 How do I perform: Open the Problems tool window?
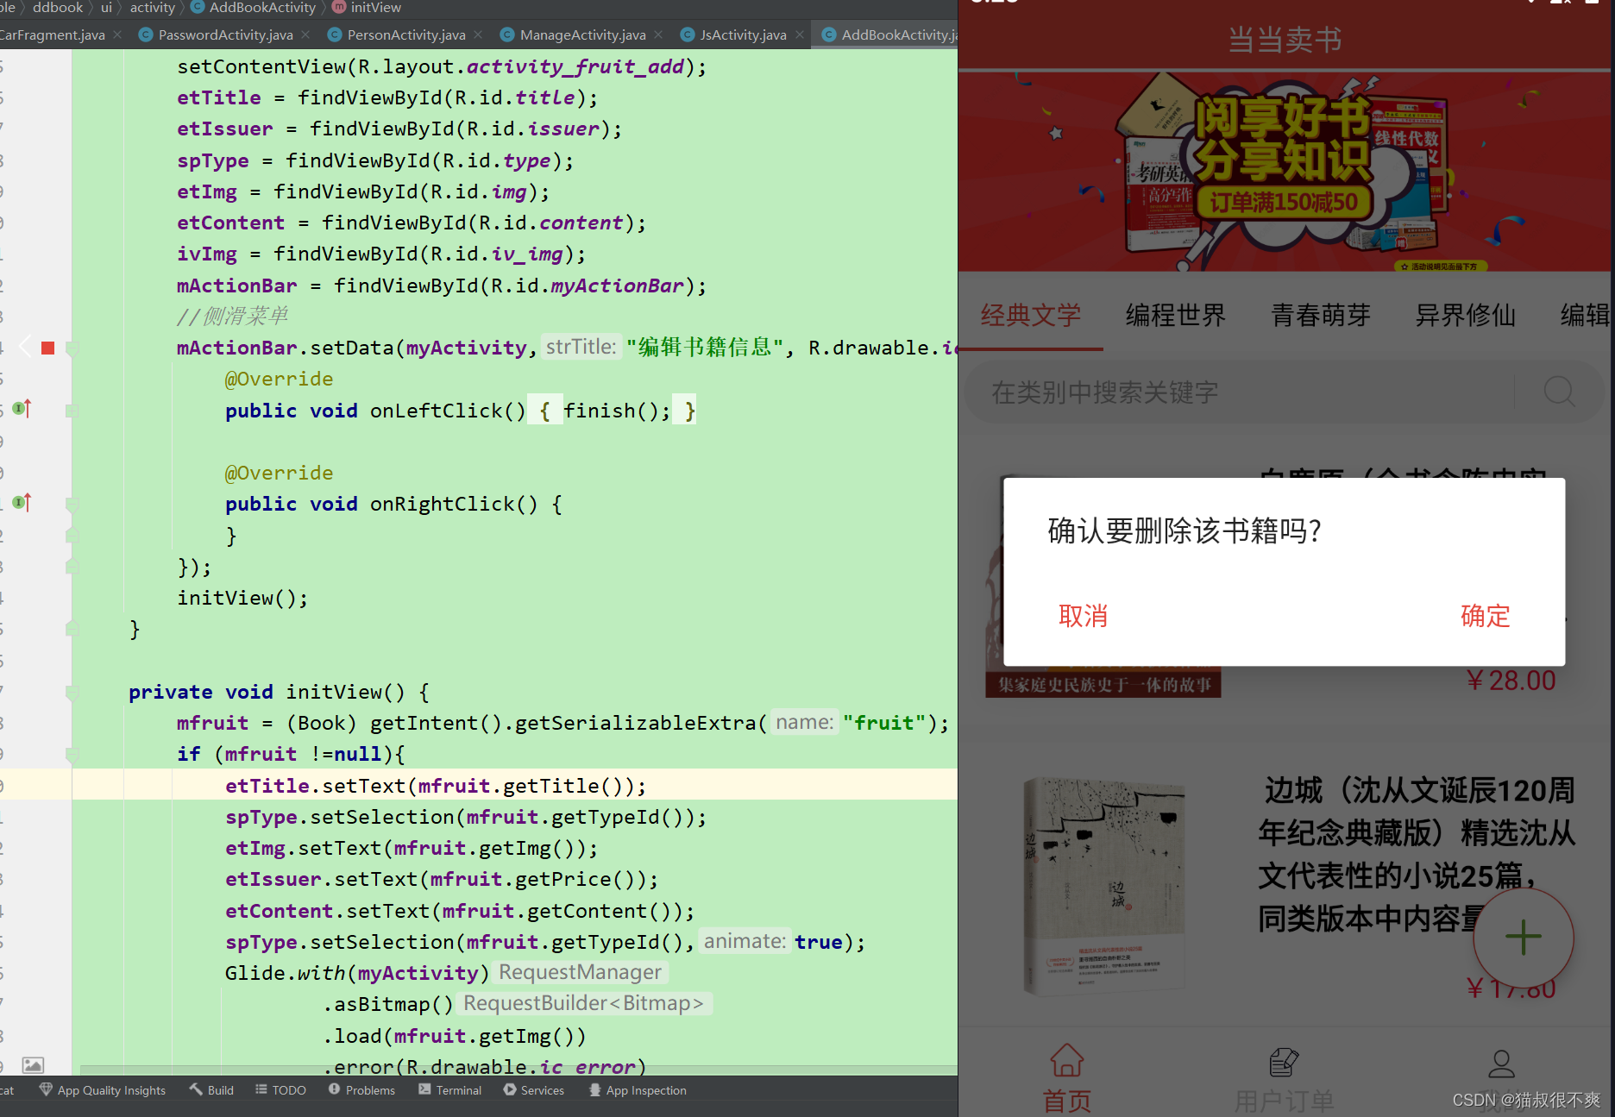[x=361, y=1090]
